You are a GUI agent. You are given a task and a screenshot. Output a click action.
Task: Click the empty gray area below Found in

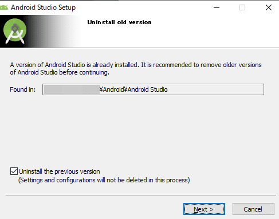(x=139, y=130)
